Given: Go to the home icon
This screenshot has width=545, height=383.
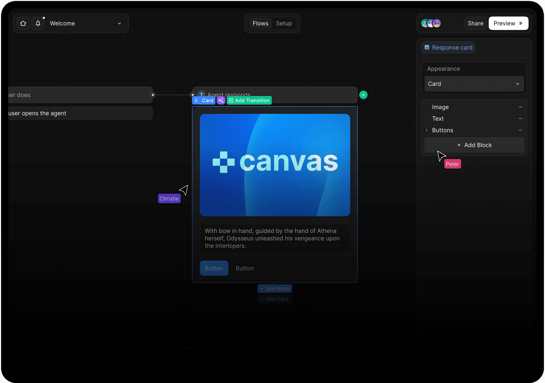Looking at the screenshot, I should pos(23,23).
